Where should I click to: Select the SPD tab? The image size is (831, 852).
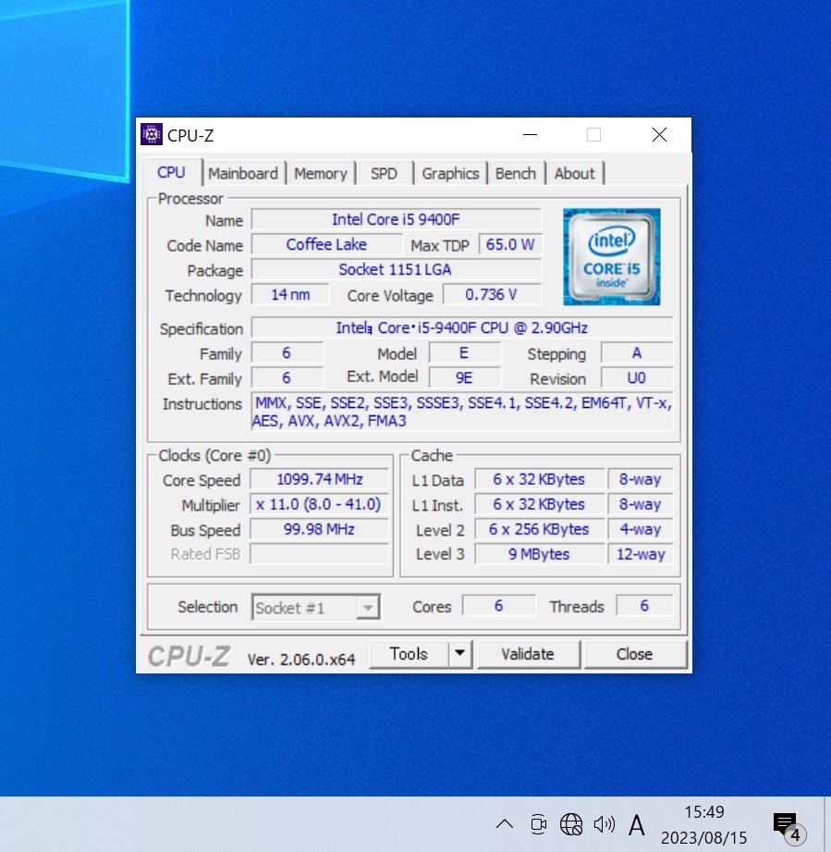pos(384,173)
